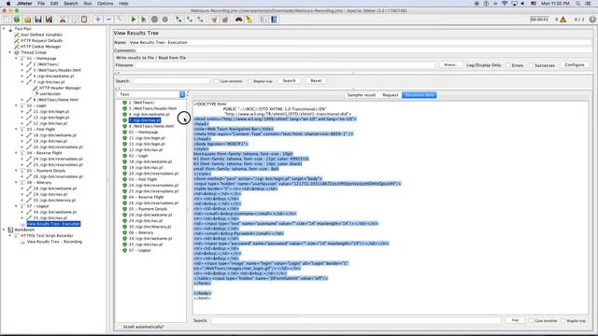Image resolution: width=598 pixels, height=336 pixels.
Task: Click the Clear broom icon
Action: [214, 20]
